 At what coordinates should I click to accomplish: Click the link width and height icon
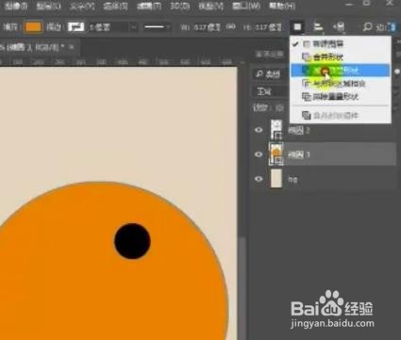tap(231, 27)
